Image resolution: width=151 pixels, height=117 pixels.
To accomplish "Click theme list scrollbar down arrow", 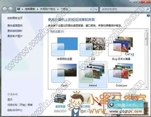I will point(146,87).
